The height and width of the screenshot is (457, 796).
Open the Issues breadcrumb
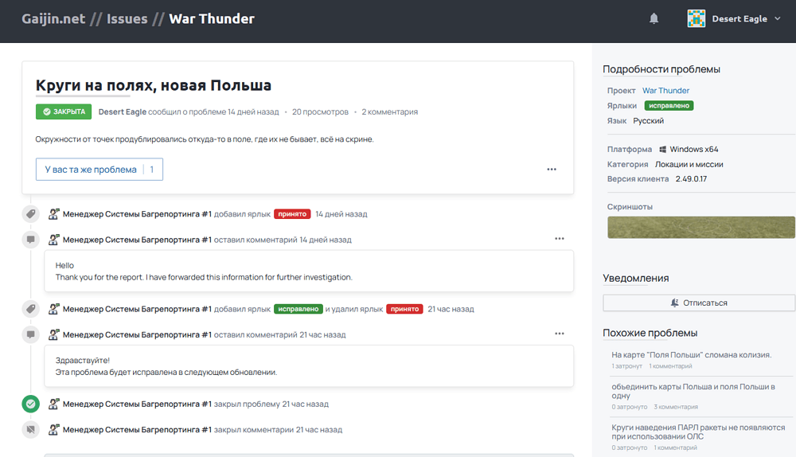pos(127,18)
